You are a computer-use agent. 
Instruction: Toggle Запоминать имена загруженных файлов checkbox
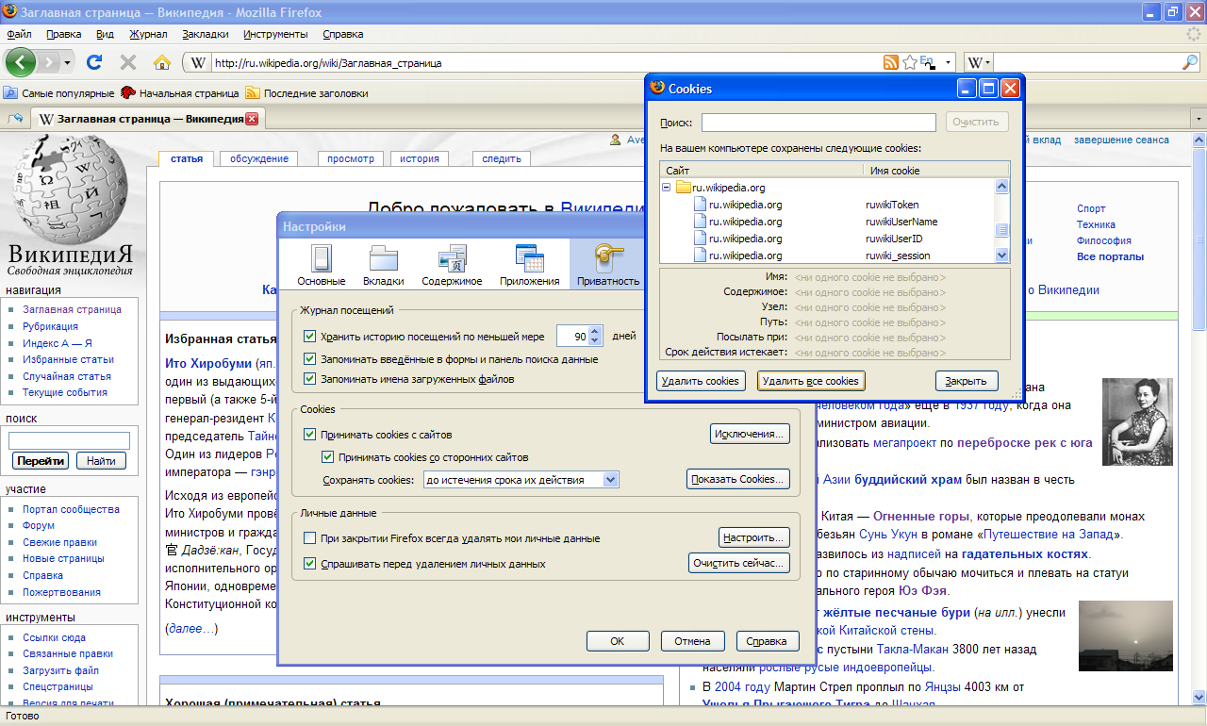coord(310,379)
